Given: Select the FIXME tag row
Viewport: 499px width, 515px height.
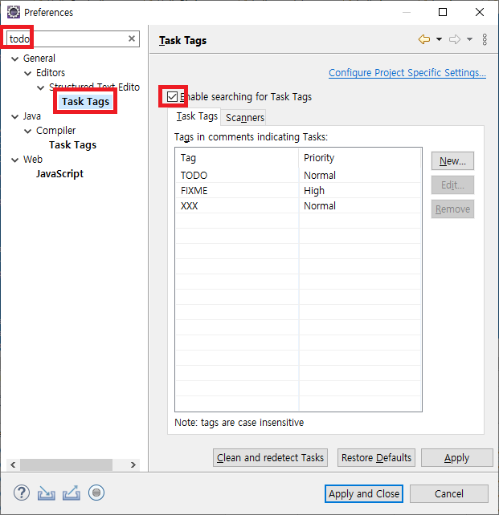Looking at the screenshot, I should coord(298,190).
